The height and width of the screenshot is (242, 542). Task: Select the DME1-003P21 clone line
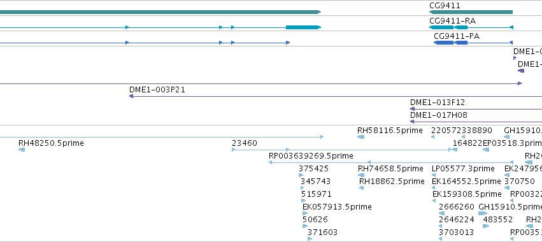[335, 96]
